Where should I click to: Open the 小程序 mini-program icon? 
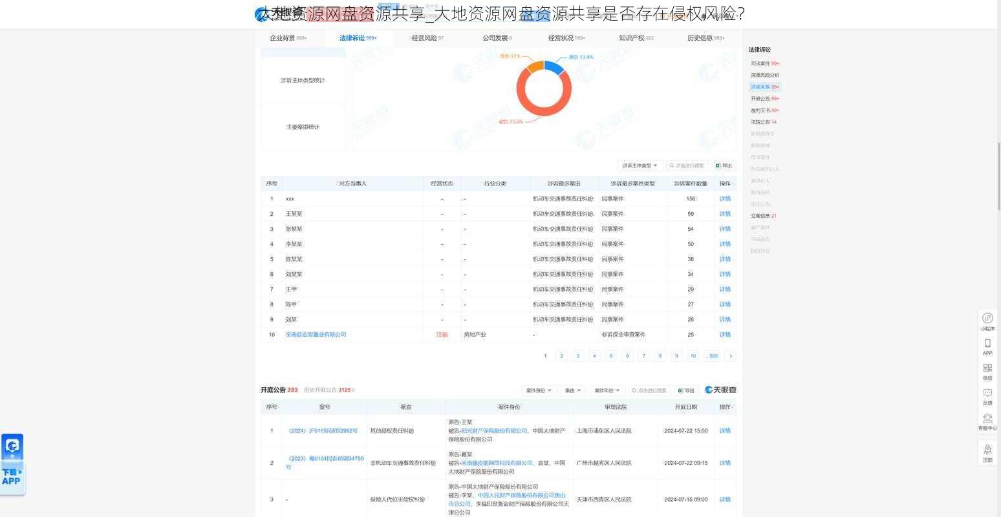[987, 321]
